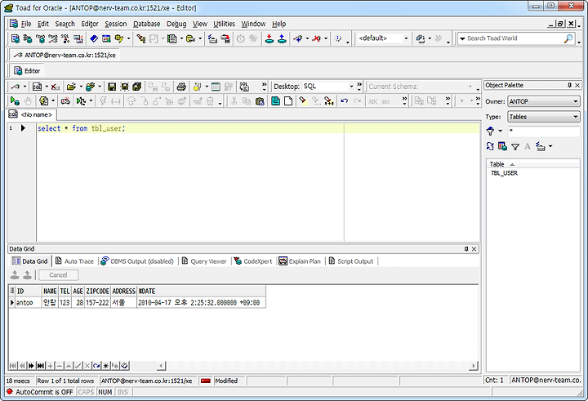Open the Database menu
Viewport: 588px width, 401px height.
pos(147,24)
